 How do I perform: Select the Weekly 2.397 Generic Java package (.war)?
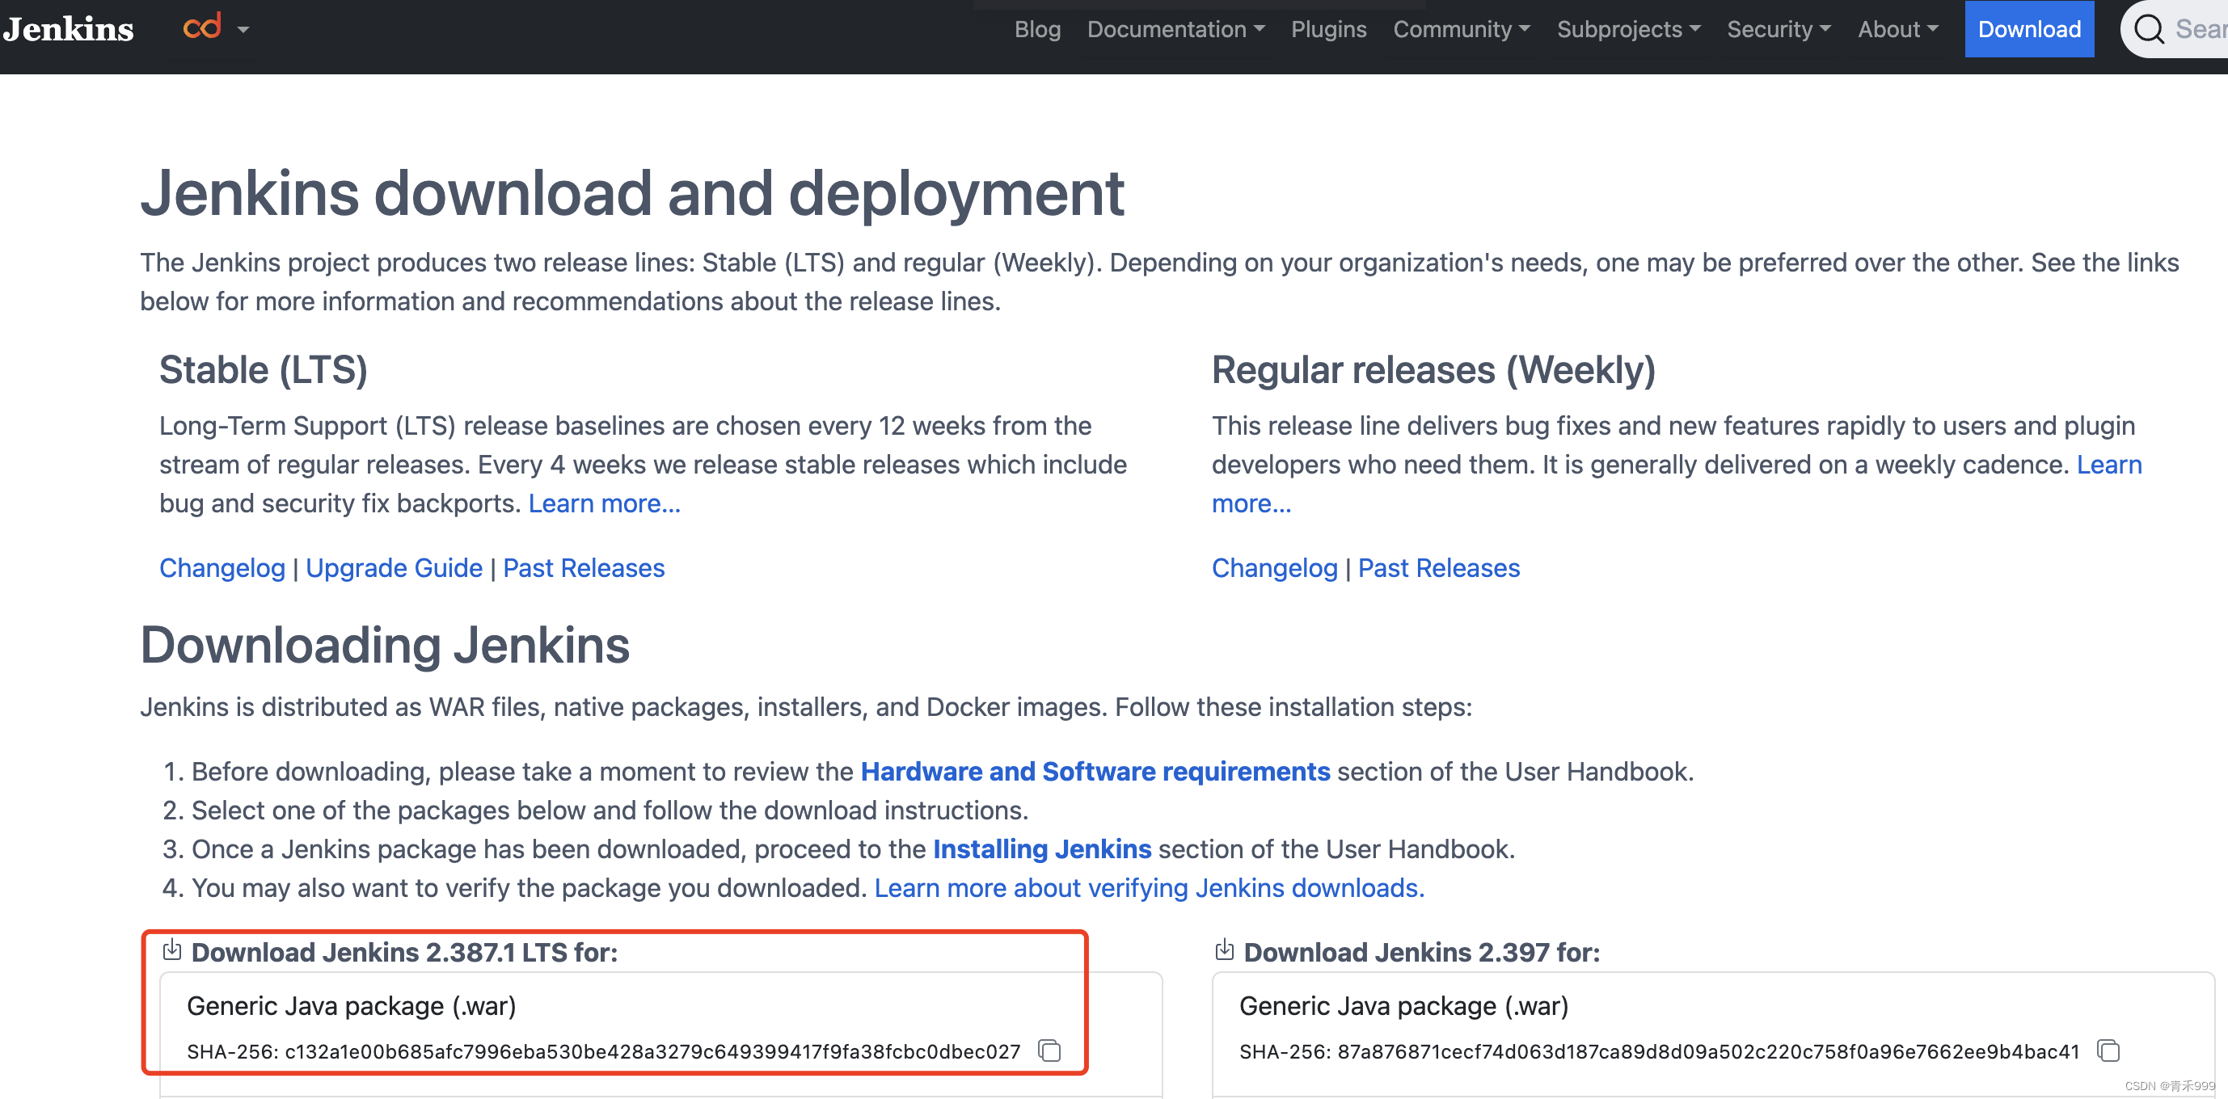(x=1403, y=1007)
